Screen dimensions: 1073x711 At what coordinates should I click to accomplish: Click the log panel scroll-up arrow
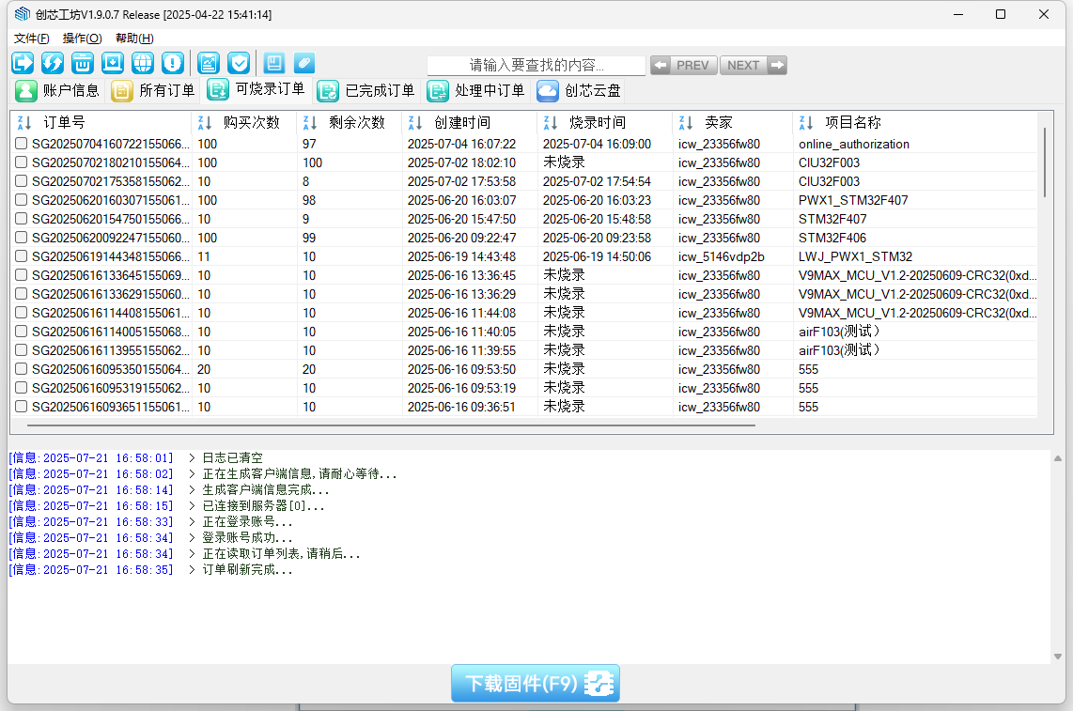click(x=1058, y=457)
